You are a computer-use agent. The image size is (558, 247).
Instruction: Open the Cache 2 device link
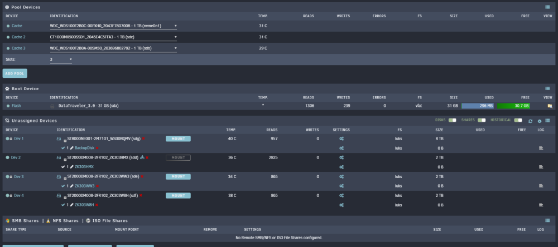click(18, 37)
